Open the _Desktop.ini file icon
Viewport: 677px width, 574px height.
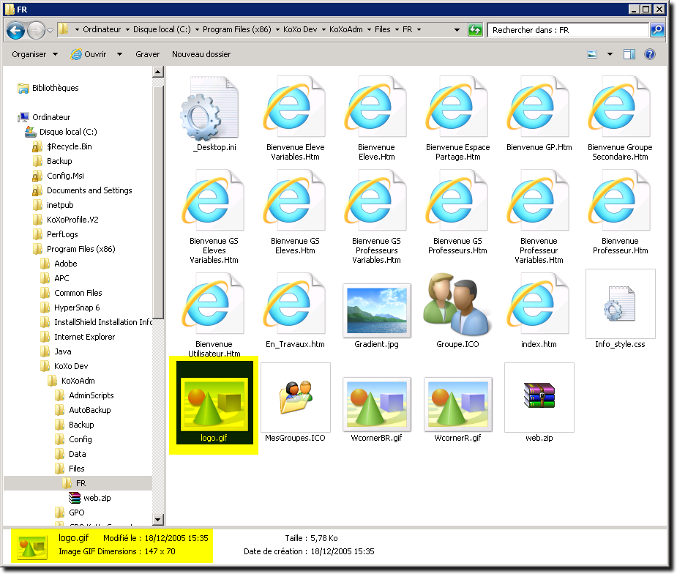(x=210, y=108)
